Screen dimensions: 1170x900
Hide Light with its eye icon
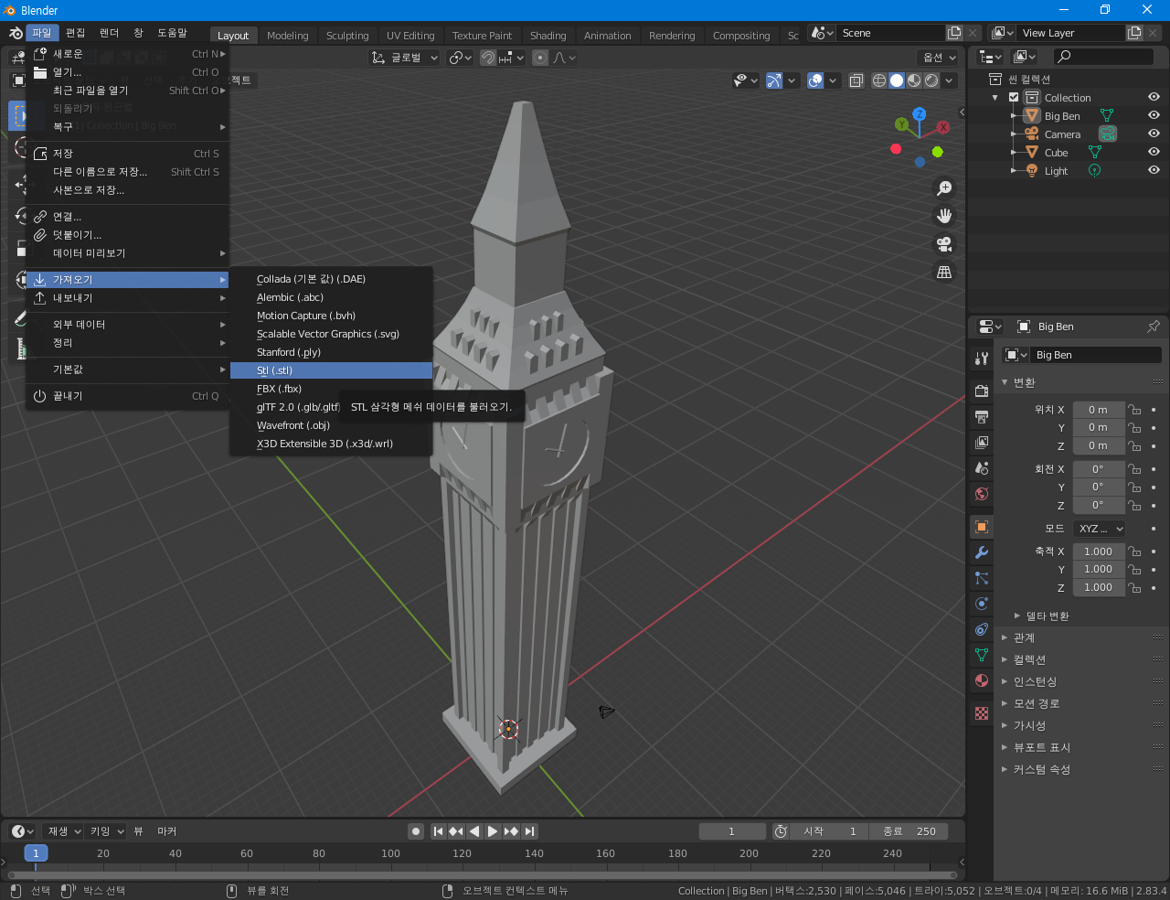tap(1154, 170)
